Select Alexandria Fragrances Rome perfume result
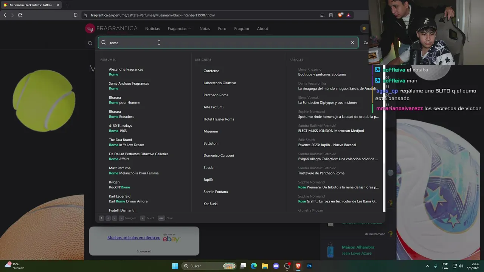The width and height of the screenshot is (484, 272). click(x=126, y=72)
